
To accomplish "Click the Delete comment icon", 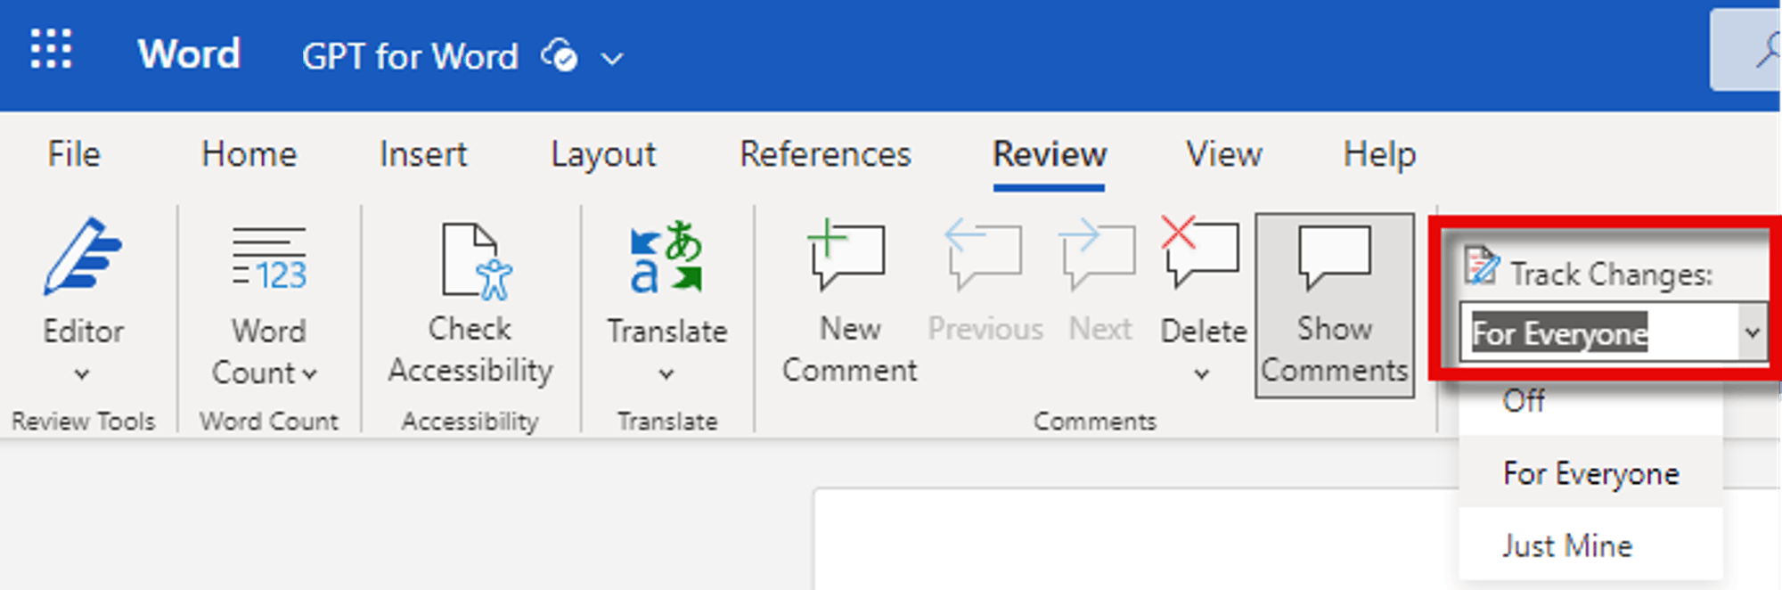I will coord(1201,251).
